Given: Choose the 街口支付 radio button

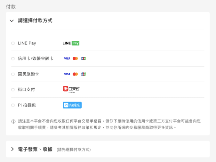Looking at the screenshot, I should (13, 90).
